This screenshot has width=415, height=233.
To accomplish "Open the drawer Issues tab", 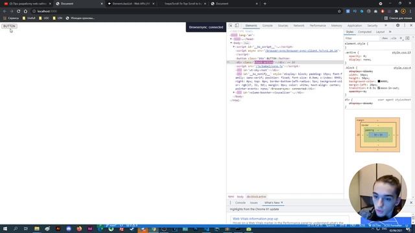I will click(x=254, y=203).
